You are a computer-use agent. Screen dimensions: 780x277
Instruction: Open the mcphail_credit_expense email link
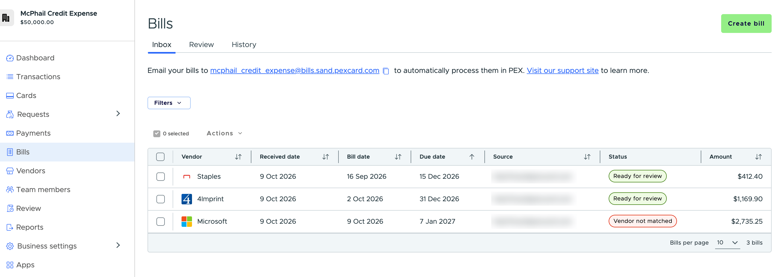pos(295,71)
